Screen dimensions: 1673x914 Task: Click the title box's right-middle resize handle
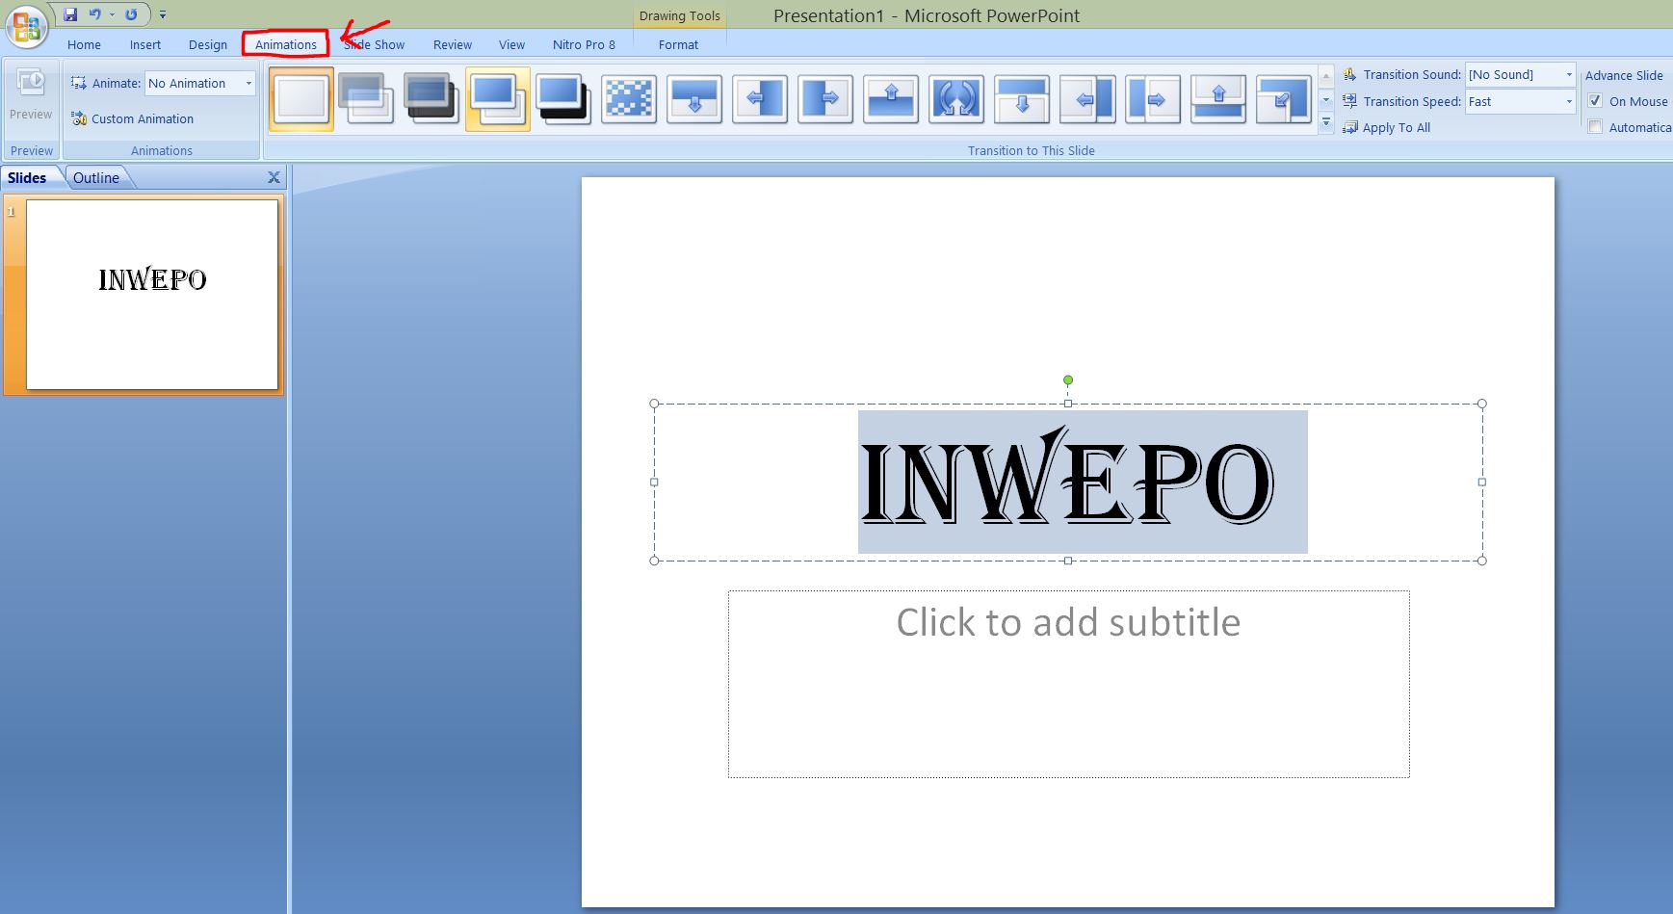[1482, 482]
